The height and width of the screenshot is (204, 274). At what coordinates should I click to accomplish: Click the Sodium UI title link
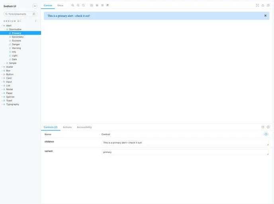(10, 6)
